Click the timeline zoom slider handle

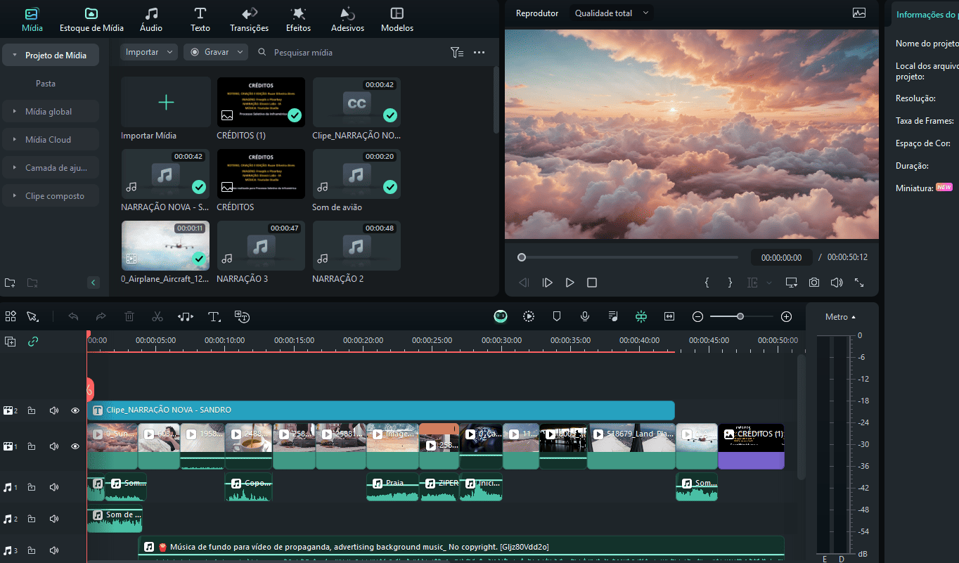point(740,317)
